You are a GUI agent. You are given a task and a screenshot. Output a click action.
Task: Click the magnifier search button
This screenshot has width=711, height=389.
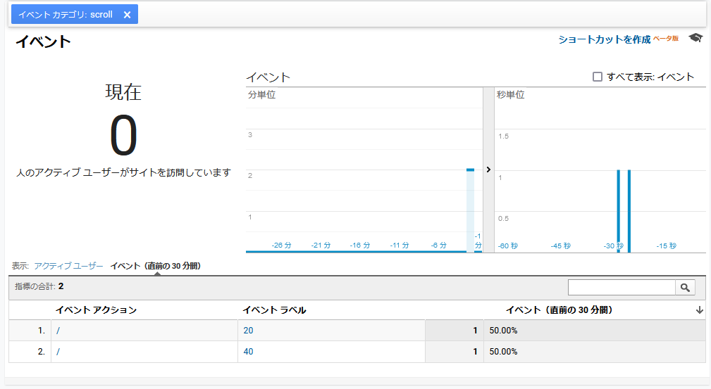[685, 288]
